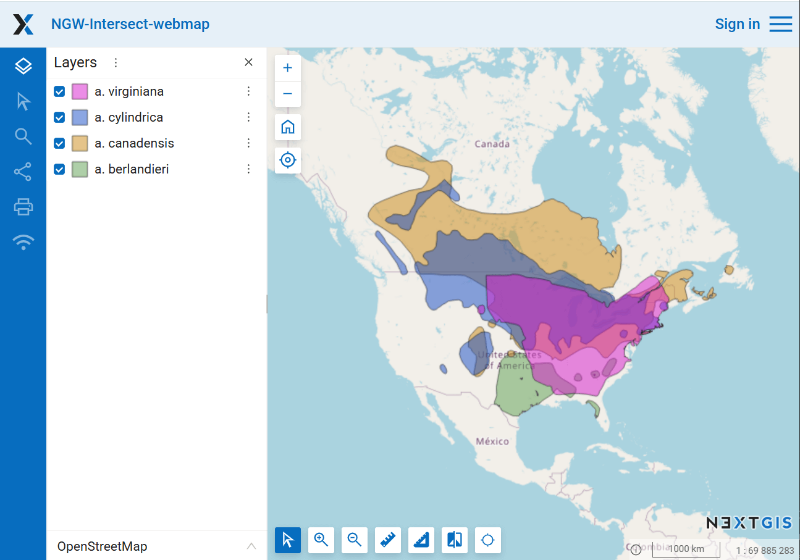Viewport: 800px width, 560px height.
Task: Click the zoom-out magnifier tool in bottom toolbar
Action: pyautogui.click(x=355, y=540)
